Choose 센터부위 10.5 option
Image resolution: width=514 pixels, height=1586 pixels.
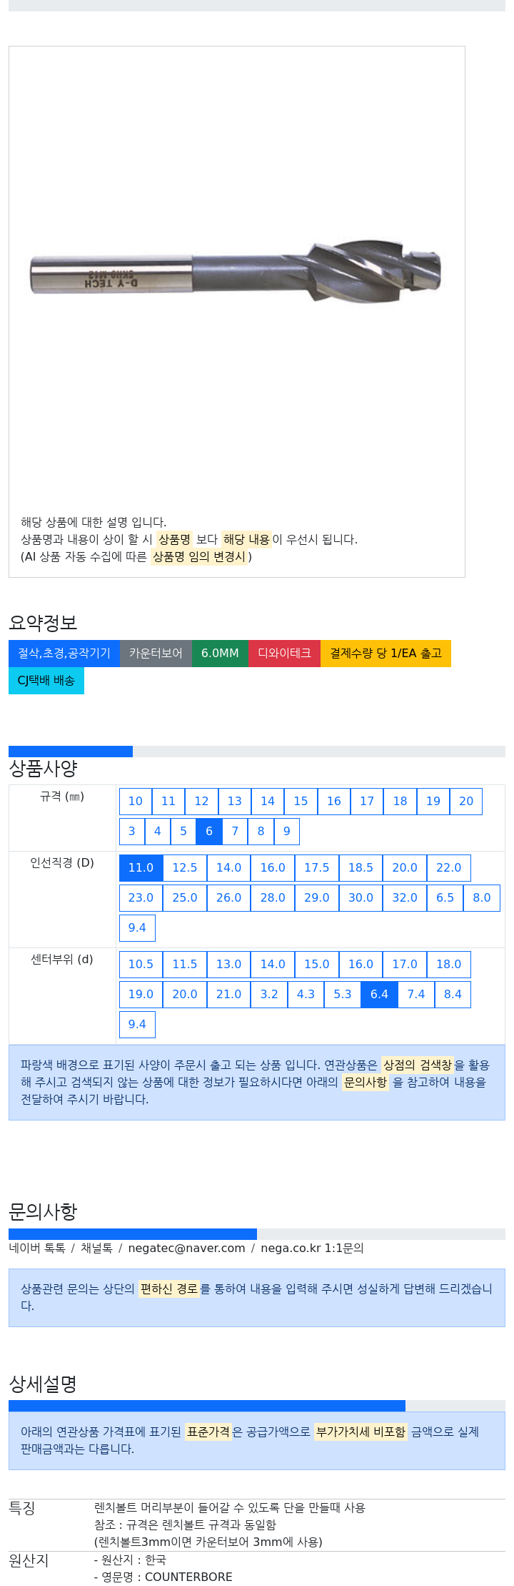click(141, 965)
